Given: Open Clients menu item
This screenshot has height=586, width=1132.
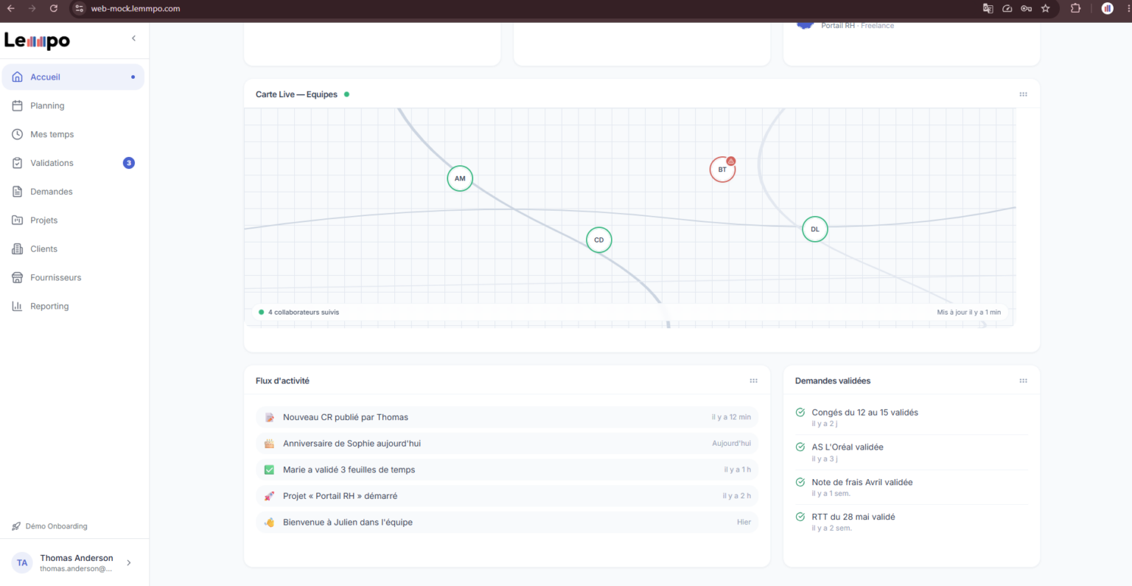Looking at the screenshot, I should (73, 249).
